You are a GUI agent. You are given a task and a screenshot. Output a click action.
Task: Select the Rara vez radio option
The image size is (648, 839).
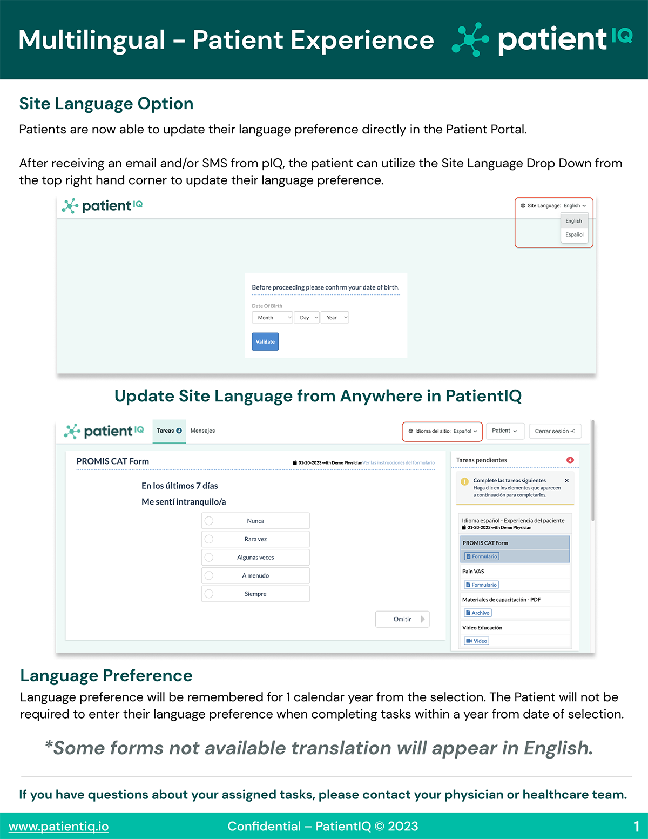coord(255,539)
